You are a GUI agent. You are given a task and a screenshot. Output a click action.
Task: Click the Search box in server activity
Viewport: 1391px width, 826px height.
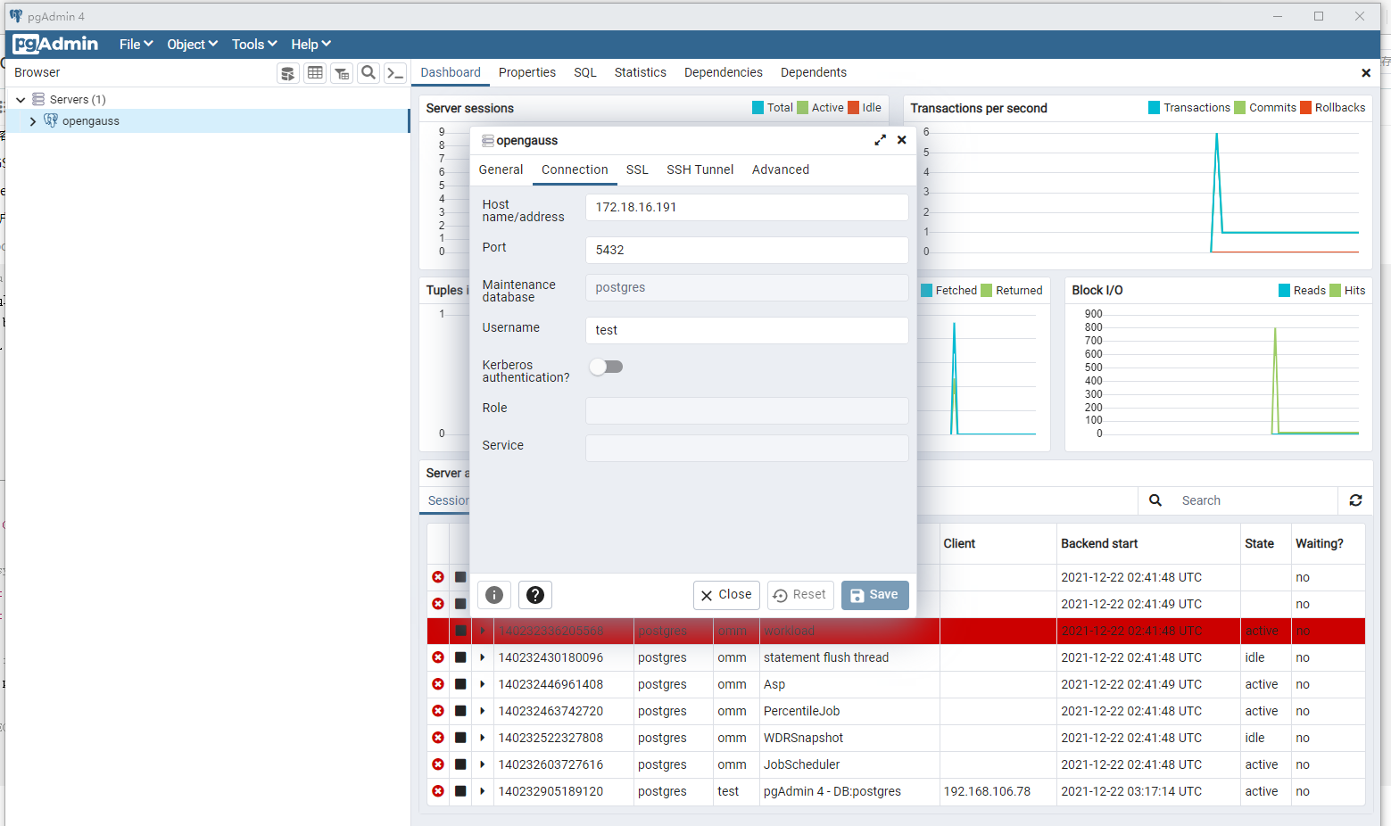[x=1254, y=500]
